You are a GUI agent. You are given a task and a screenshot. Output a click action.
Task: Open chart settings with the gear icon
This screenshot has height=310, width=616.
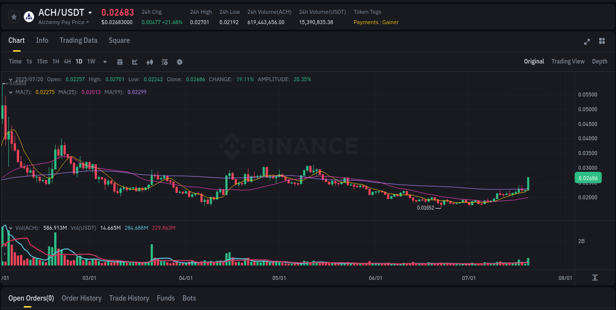coord(179,62)
